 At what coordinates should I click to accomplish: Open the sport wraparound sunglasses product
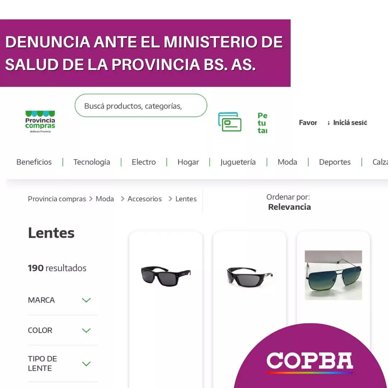click(249, 277)
